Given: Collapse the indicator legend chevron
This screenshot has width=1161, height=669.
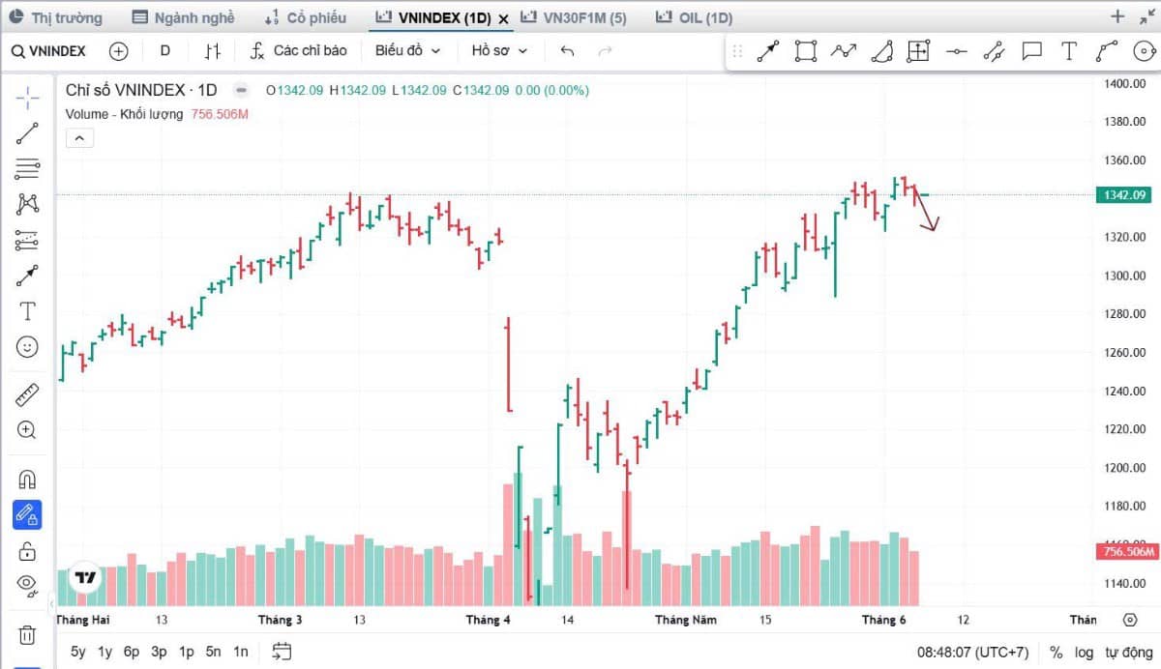Looking at the screenshot, I should (x=79, y=138).
